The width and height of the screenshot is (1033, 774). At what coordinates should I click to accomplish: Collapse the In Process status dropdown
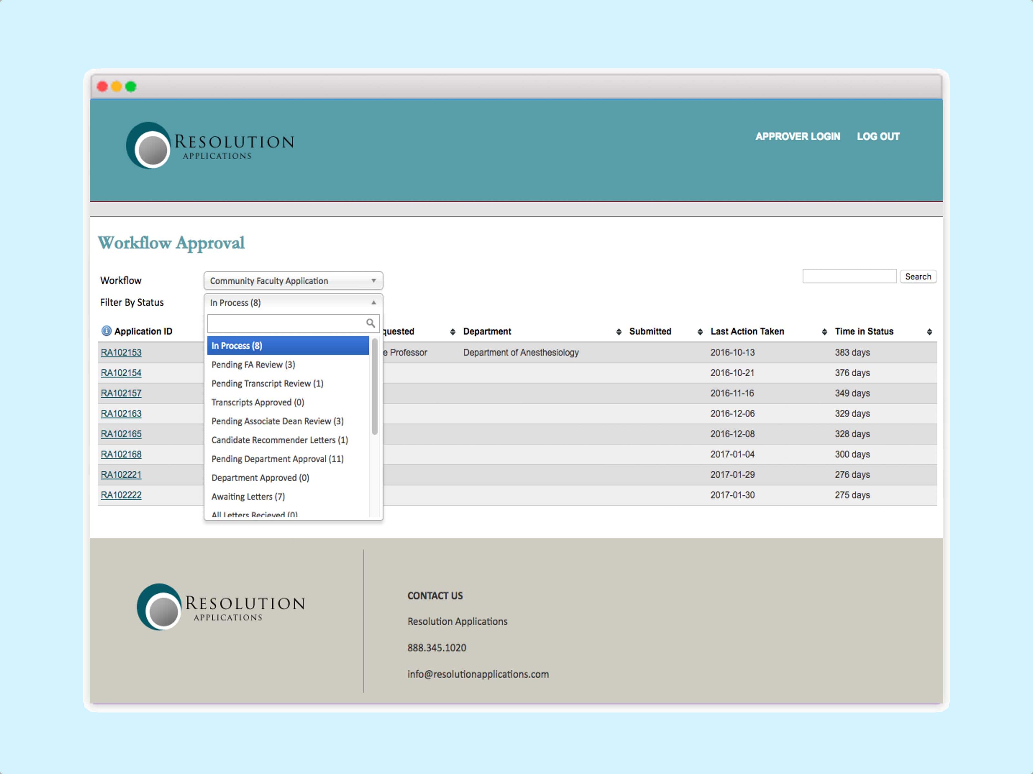tap(293, 303)
